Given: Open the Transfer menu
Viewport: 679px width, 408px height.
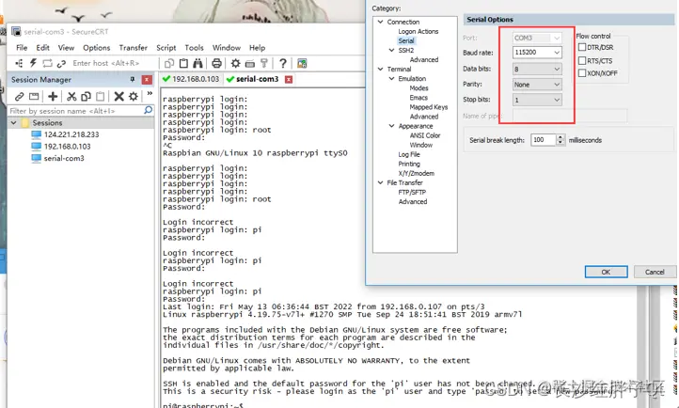Looking at the screenshot, I should pyautogui.click(x=134, y=48).
